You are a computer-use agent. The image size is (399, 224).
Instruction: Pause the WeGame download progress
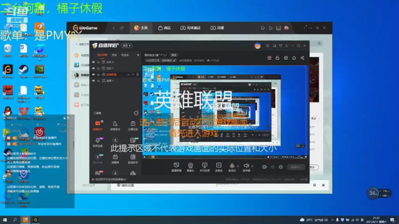click(315, 185)
